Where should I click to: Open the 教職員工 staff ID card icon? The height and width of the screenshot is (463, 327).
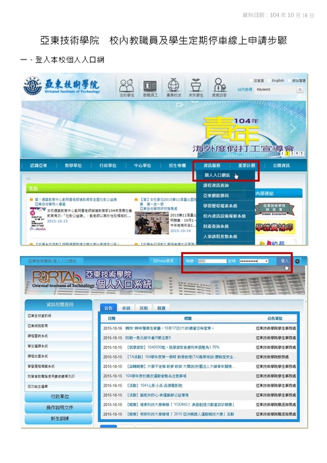click(151, 88)
